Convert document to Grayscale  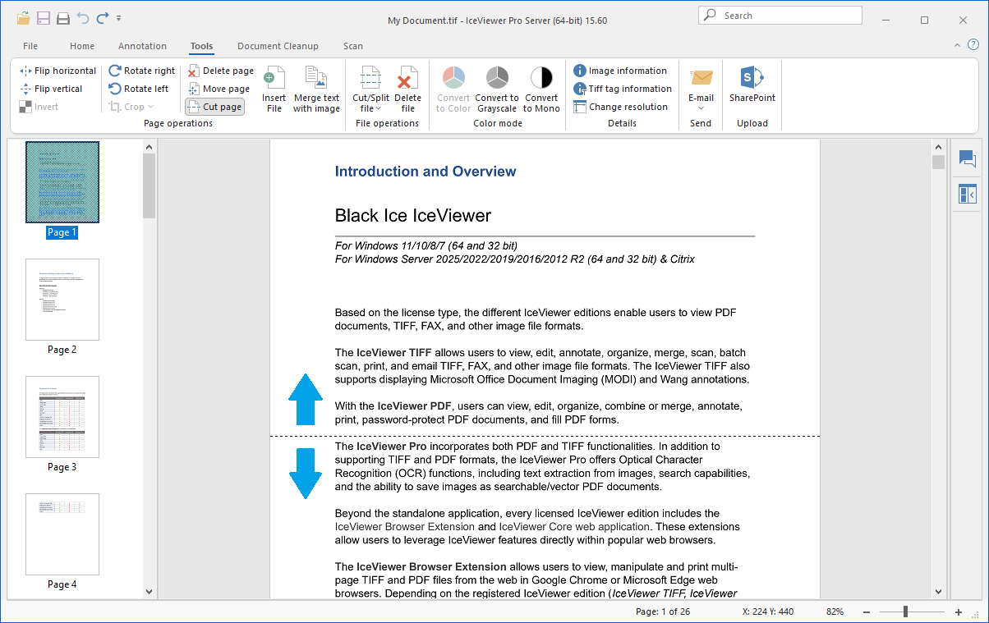[x=497, y=89]
